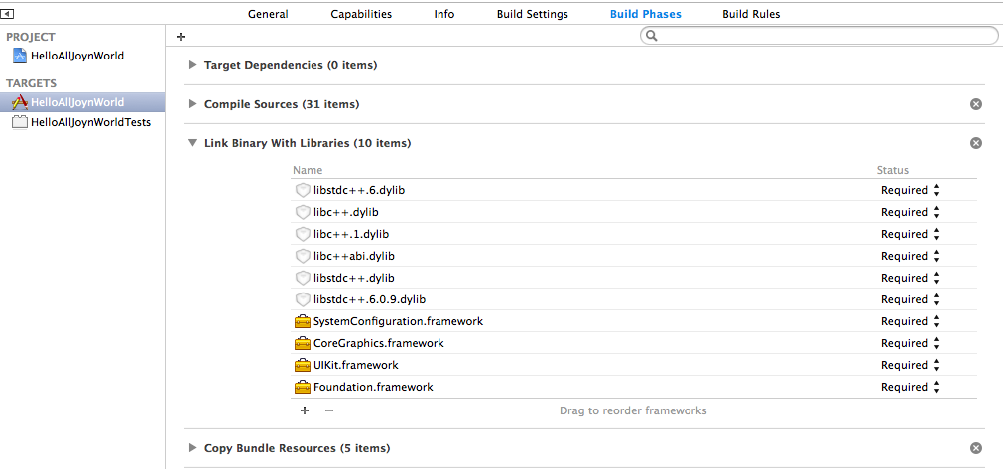Select the HelloAllJoynWorldTests target icon
1003x469 pixels.
[x=19, y=123]
